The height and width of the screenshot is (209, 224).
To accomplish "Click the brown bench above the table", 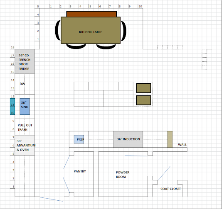I will point(91,14).
